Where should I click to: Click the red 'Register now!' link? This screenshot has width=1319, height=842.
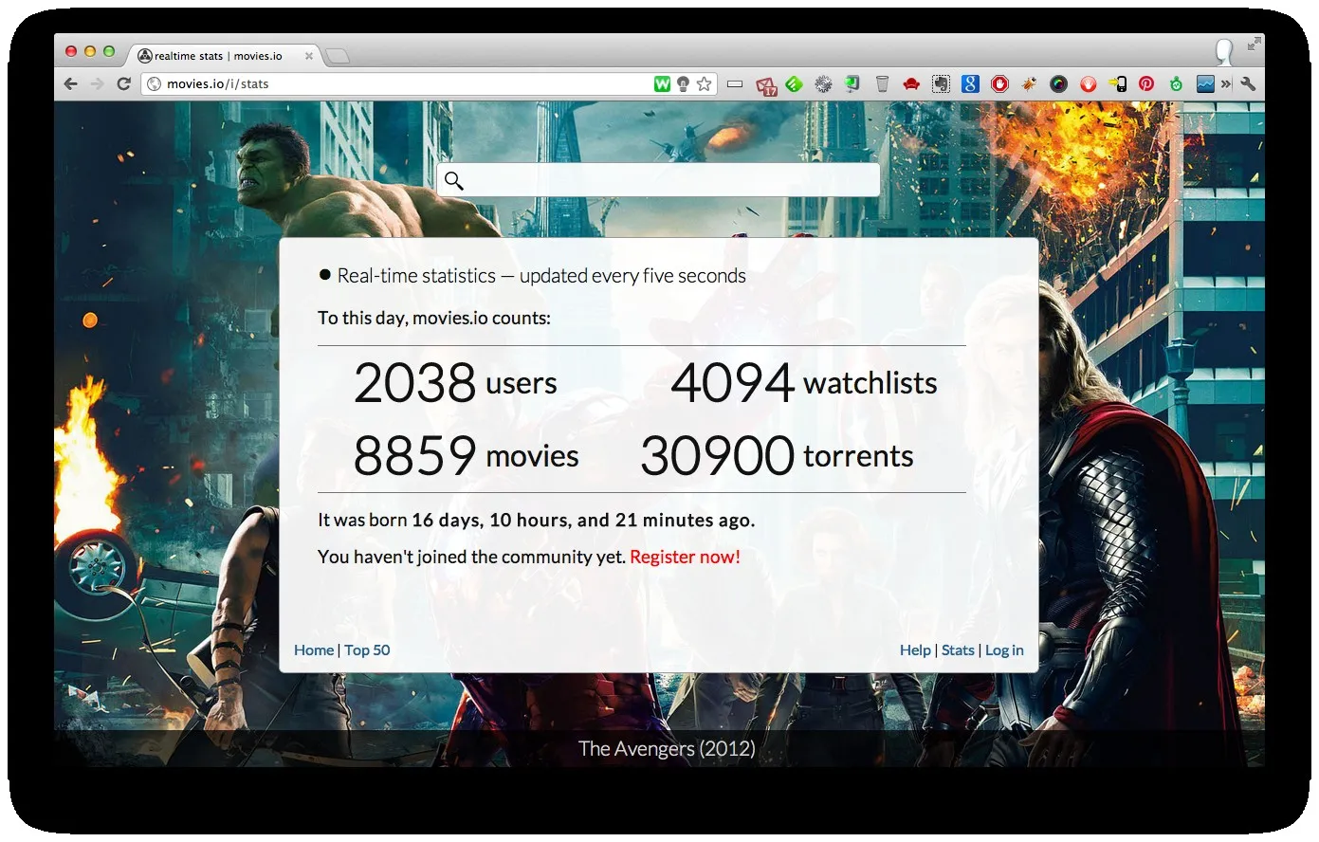click(685, 558)
